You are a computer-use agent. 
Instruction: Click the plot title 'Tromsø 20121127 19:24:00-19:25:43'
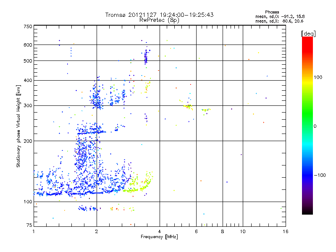(159, 15)
